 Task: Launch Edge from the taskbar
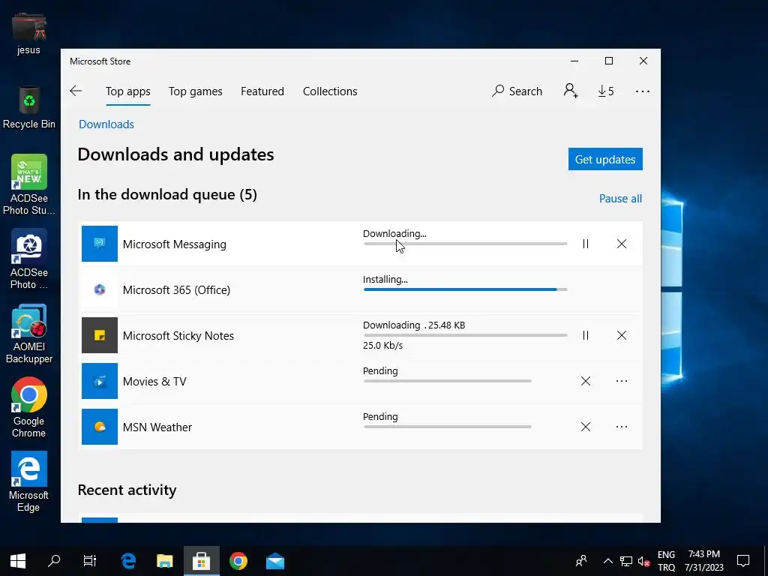[x=128, y=561]
